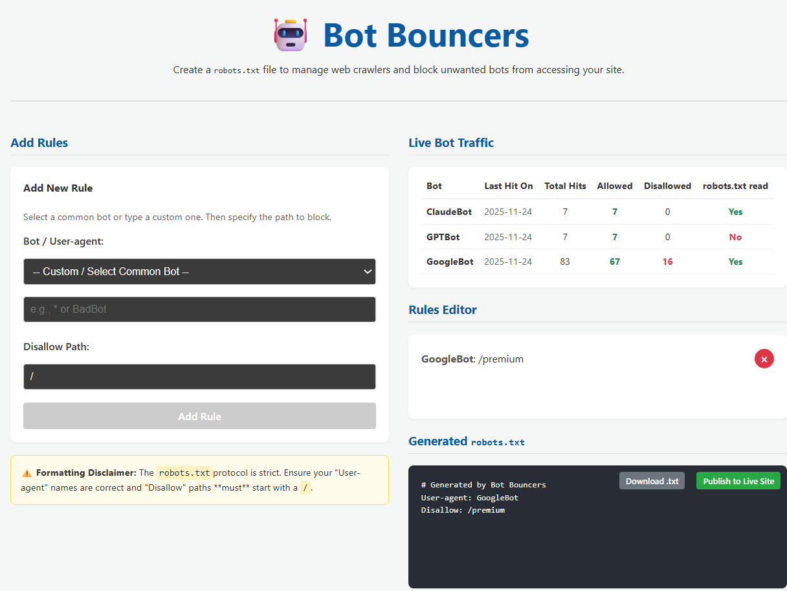This screenshot has height=591, width=787.
Task: Click the warning triangle in the formatting disclaimer
Action: (27, 472)
